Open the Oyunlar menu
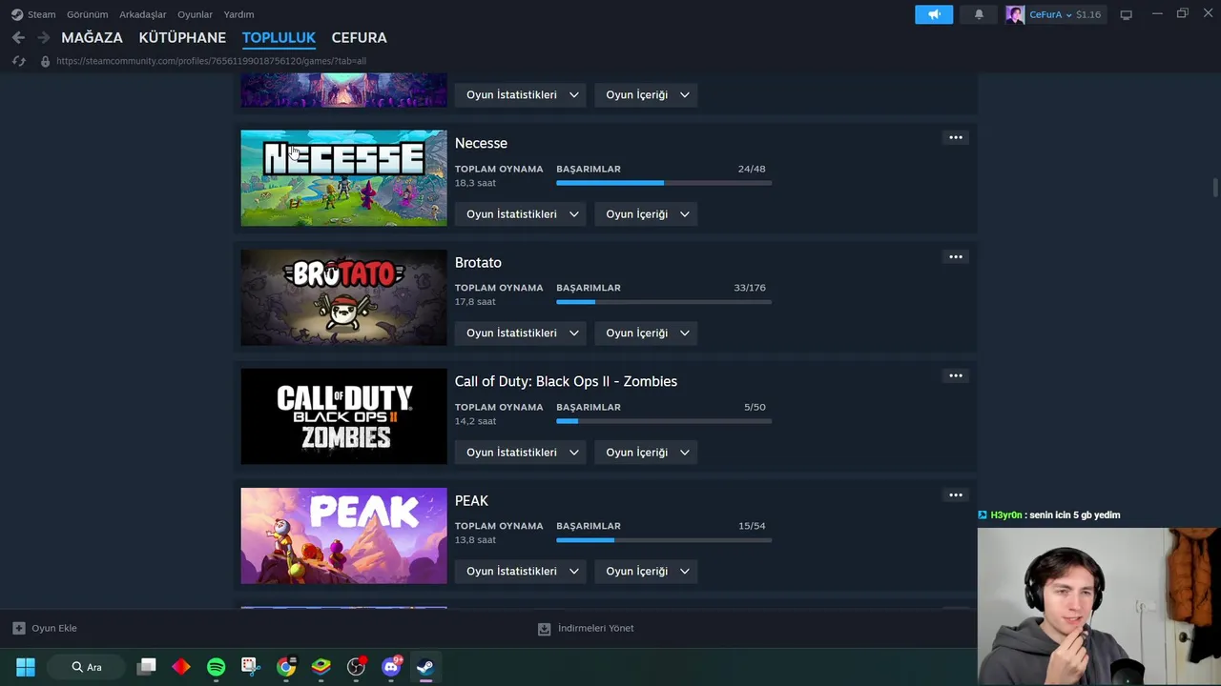 [195, 14]
